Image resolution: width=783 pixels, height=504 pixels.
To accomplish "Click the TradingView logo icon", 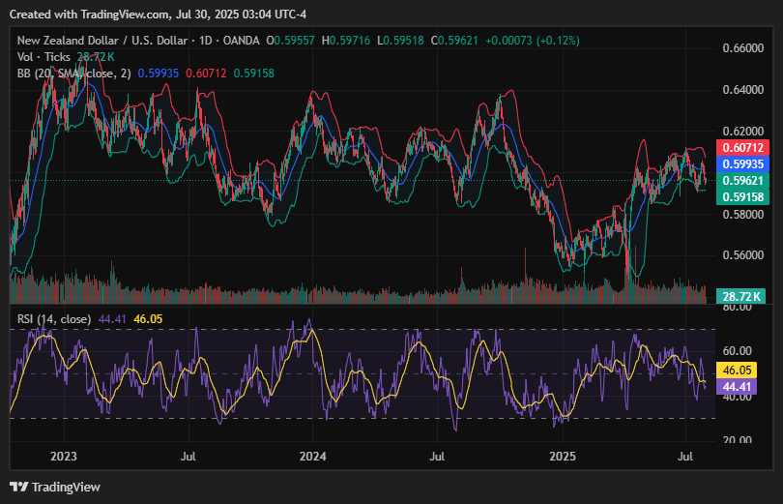I will click(x=18, y=487).
